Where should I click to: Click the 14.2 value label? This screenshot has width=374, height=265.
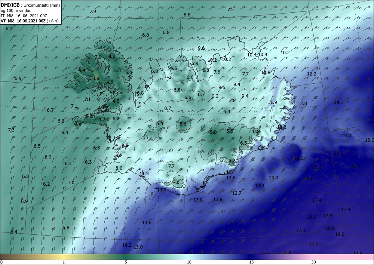pyautogui.click(x=127, y=245)
